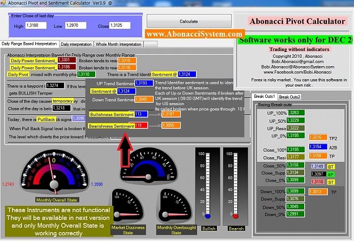Image resolution: width=354 pixels, height=241 pixels.
Task: Click the Bearish thermometer meter
Action: tap(236, 186)
